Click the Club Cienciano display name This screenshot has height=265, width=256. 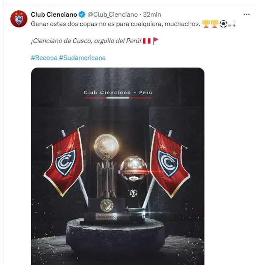coord(54,15)
